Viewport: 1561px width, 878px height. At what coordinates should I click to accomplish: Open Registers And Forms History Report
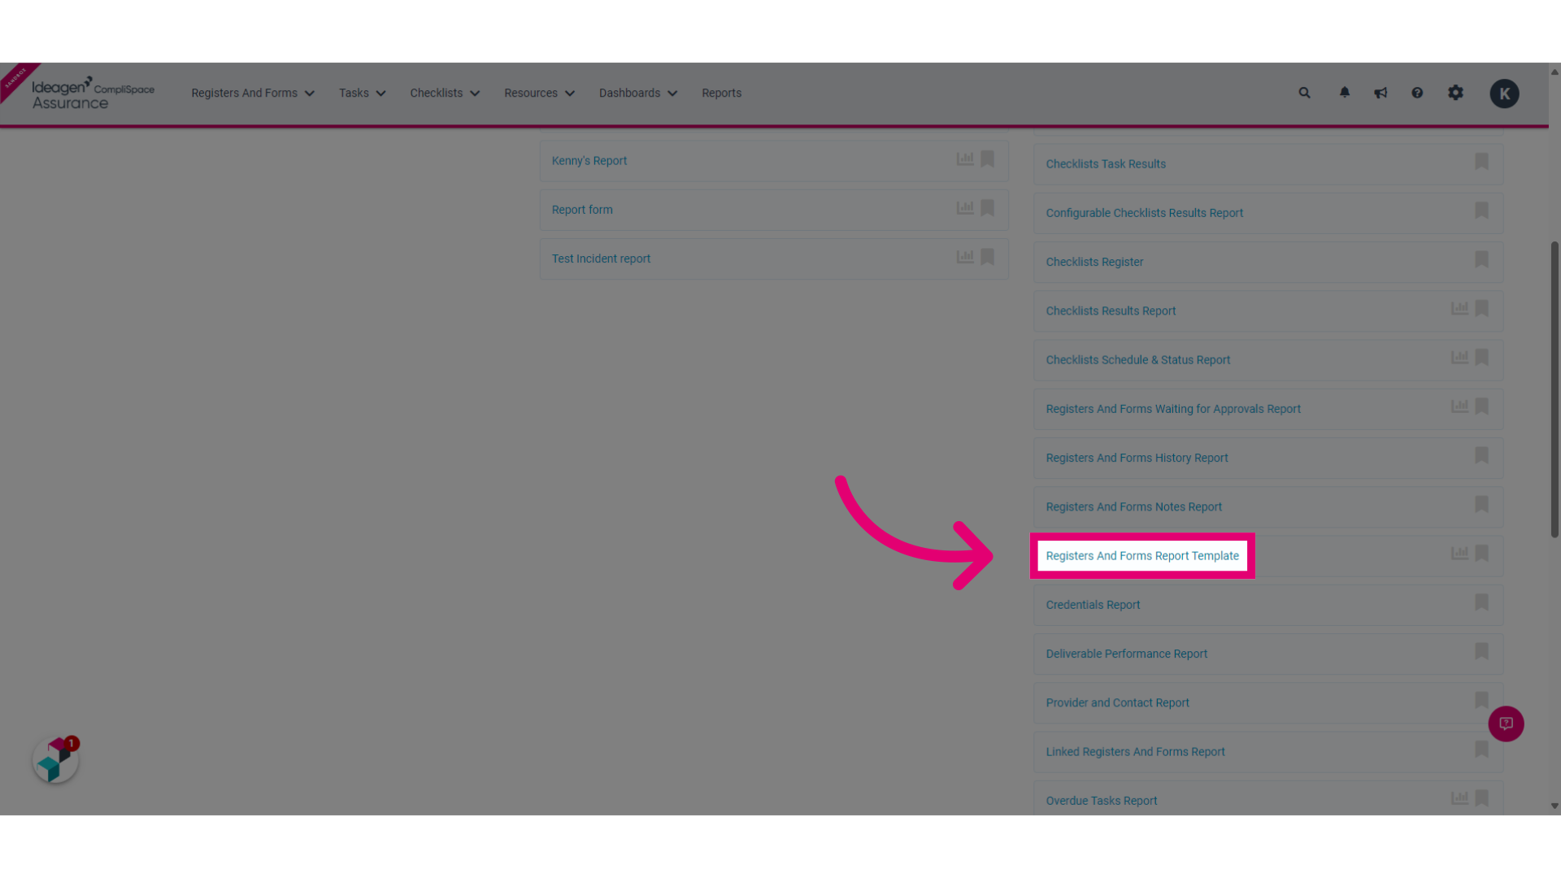(x=1137, y=458)
